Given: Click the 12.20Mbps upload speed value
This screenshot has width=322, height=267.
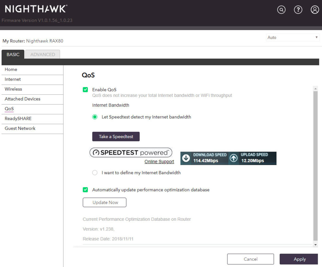Looking at the screenshot, I should click(253, 161).
